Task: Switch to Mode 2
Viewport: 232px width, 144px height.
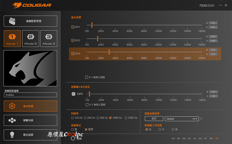Action: [31, 38]
